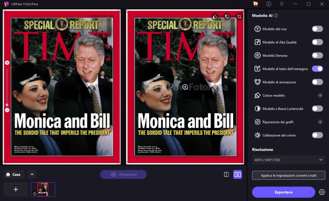Click the color calibration sun icon

pos(257,135)
